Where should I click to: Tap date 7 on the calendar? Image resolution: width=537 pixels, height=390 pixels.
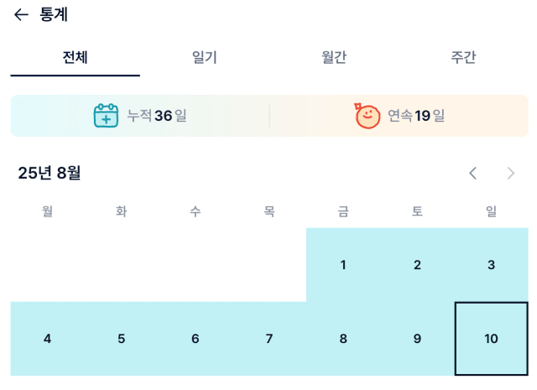click(269, 339)
